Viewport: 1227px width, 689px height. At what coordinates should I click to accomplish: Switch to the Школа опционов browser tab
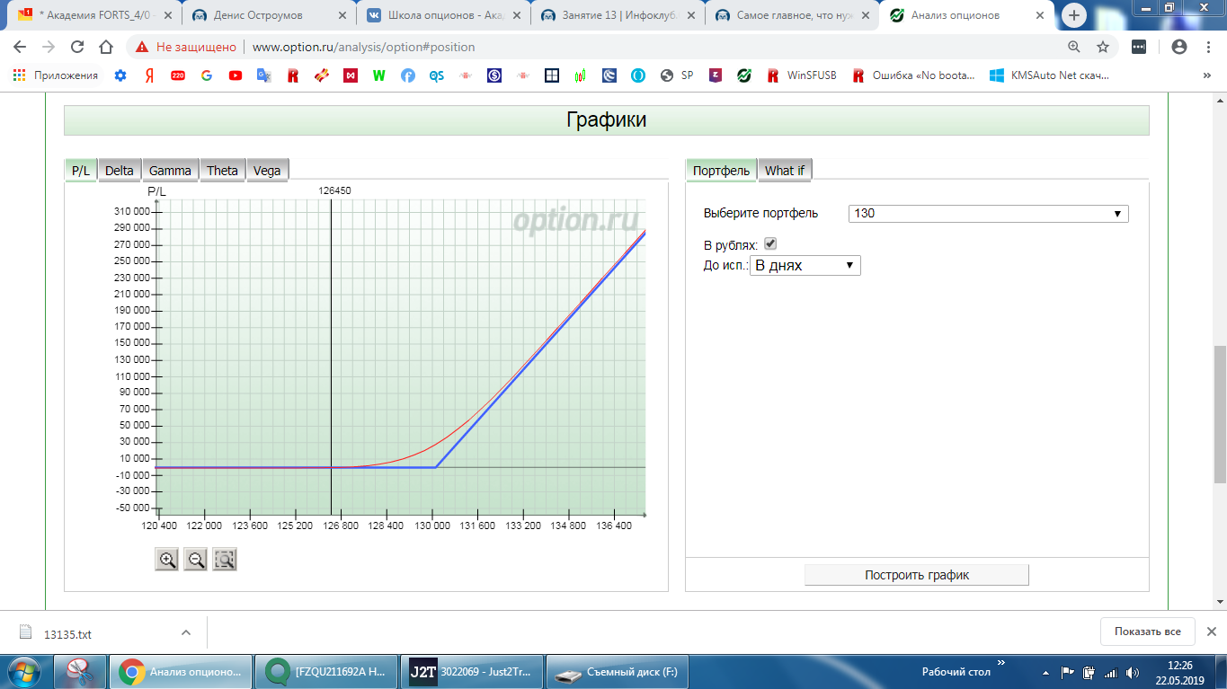[x=442, y=15]
